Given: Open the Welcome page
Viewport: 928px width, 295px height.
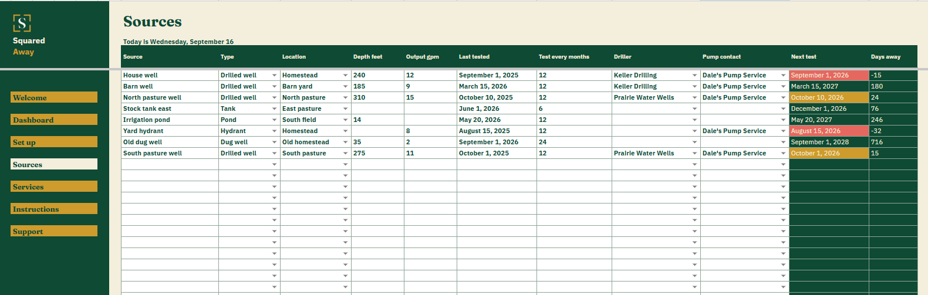Looking at the screenshot, I should [x=54, y=97].
